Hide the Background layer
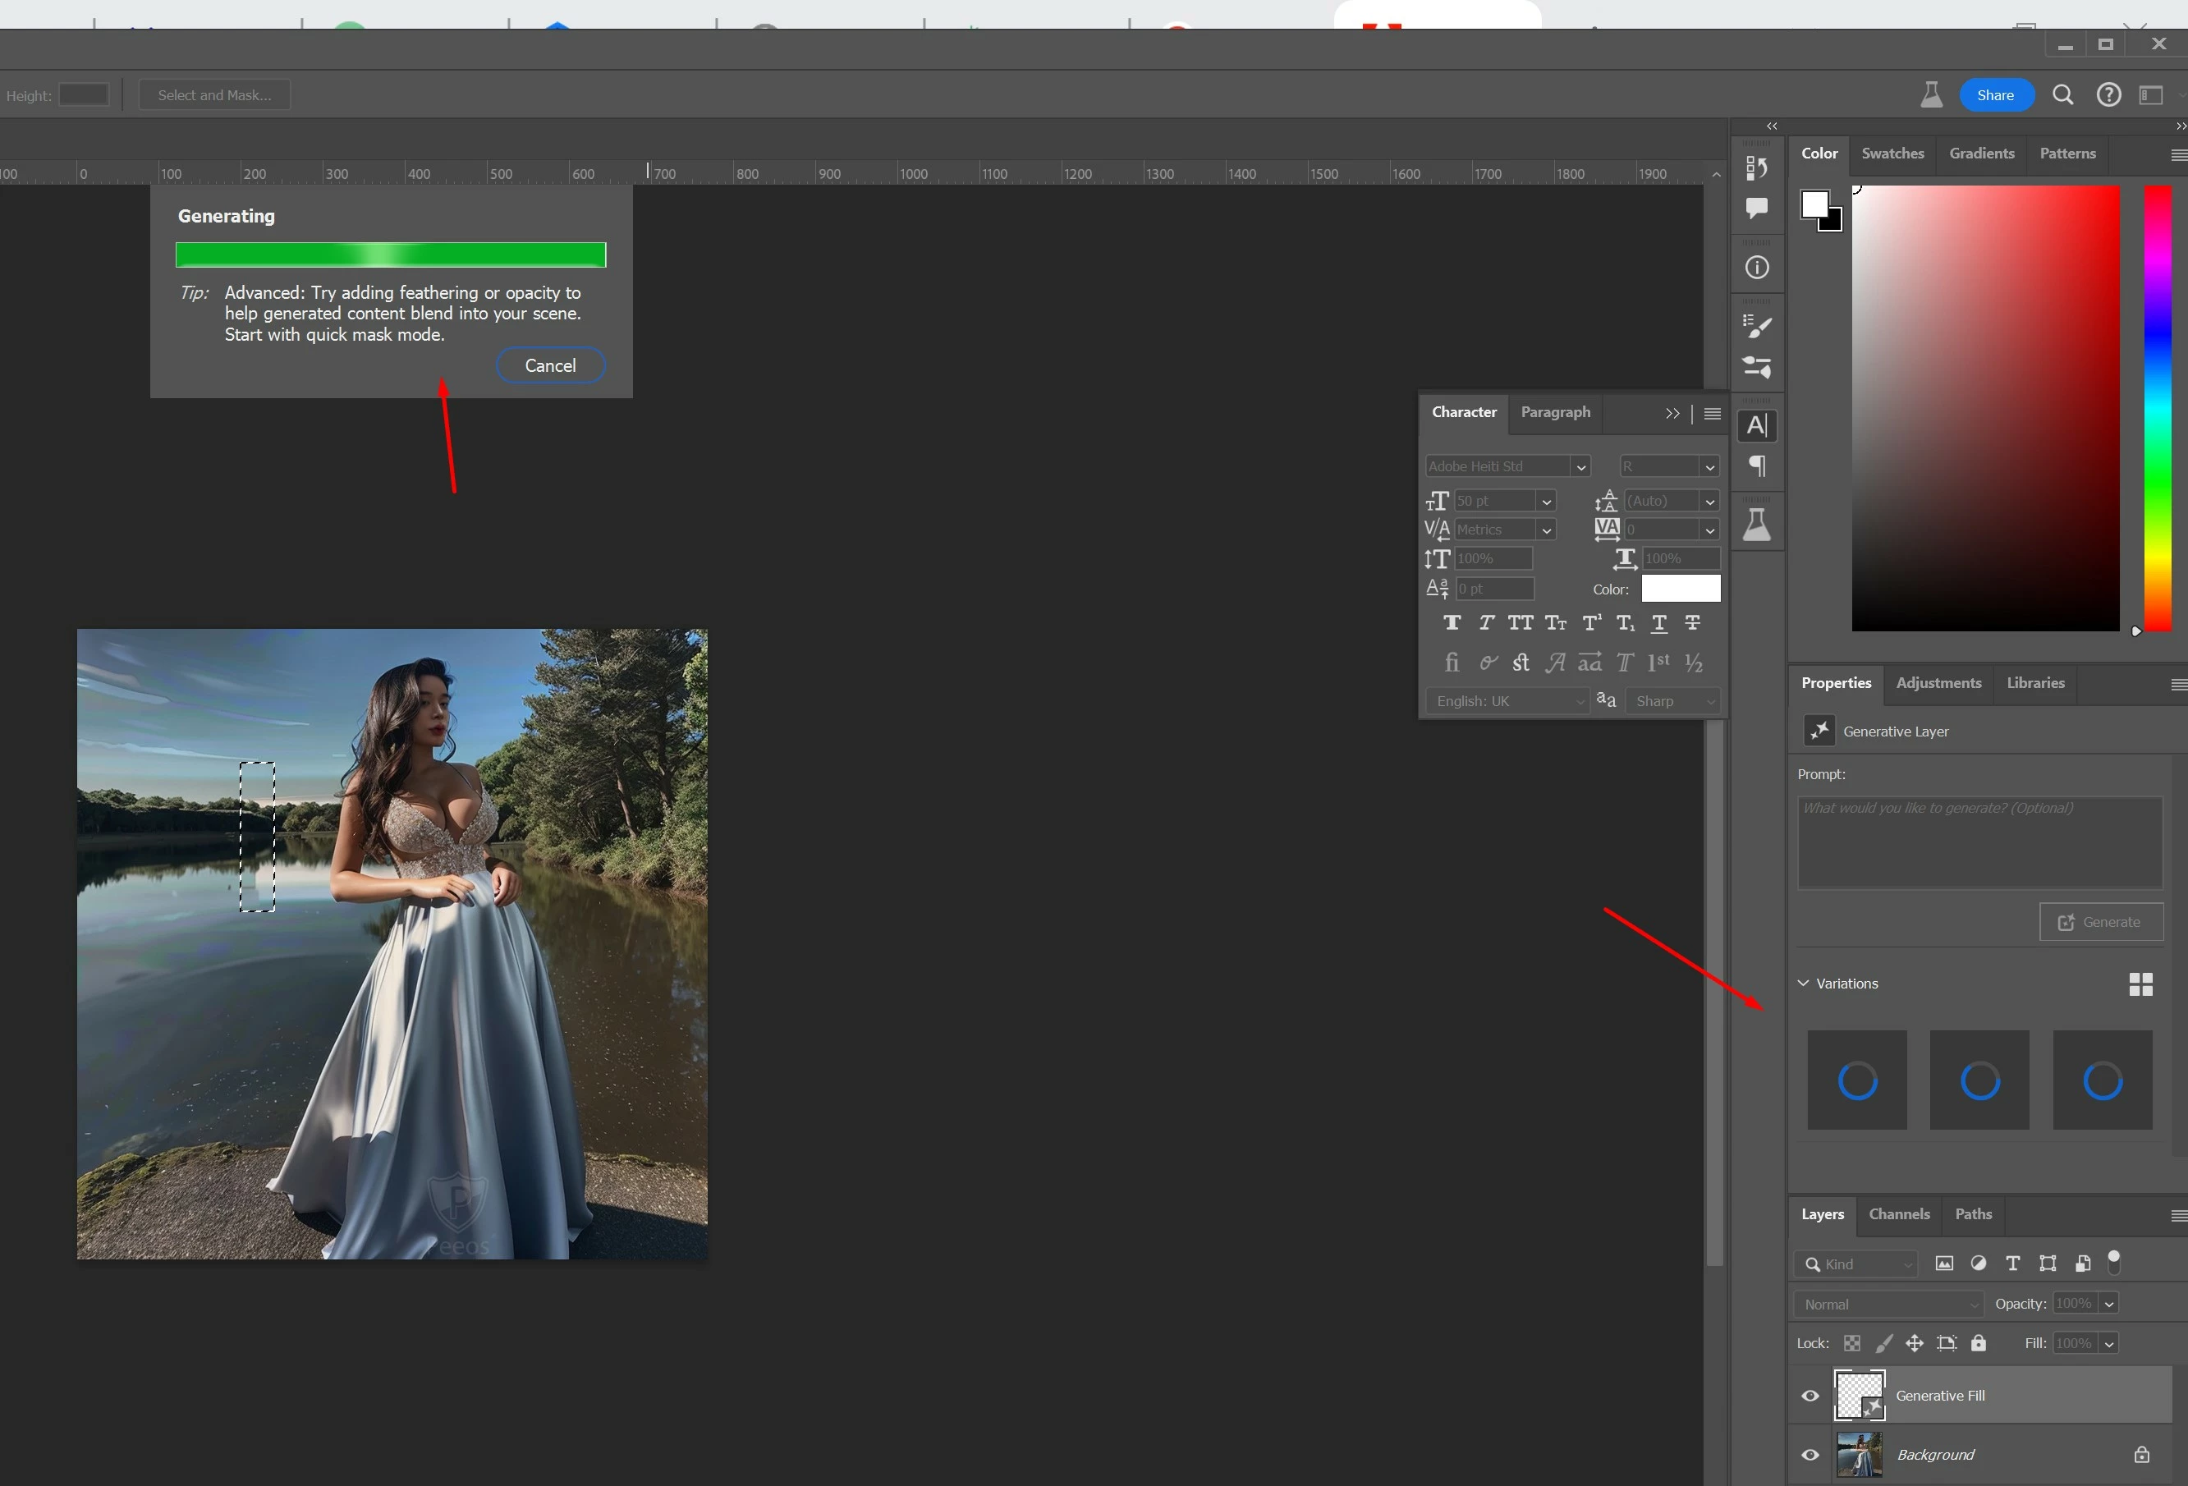The height and width of the screenshot is (1486, 2188). (x=1810, y=1455)
